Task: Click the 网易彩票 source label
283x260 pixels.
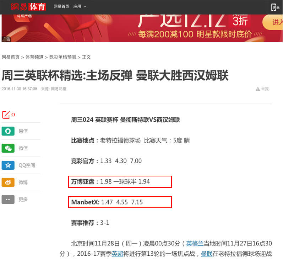Action: point(59,89)
